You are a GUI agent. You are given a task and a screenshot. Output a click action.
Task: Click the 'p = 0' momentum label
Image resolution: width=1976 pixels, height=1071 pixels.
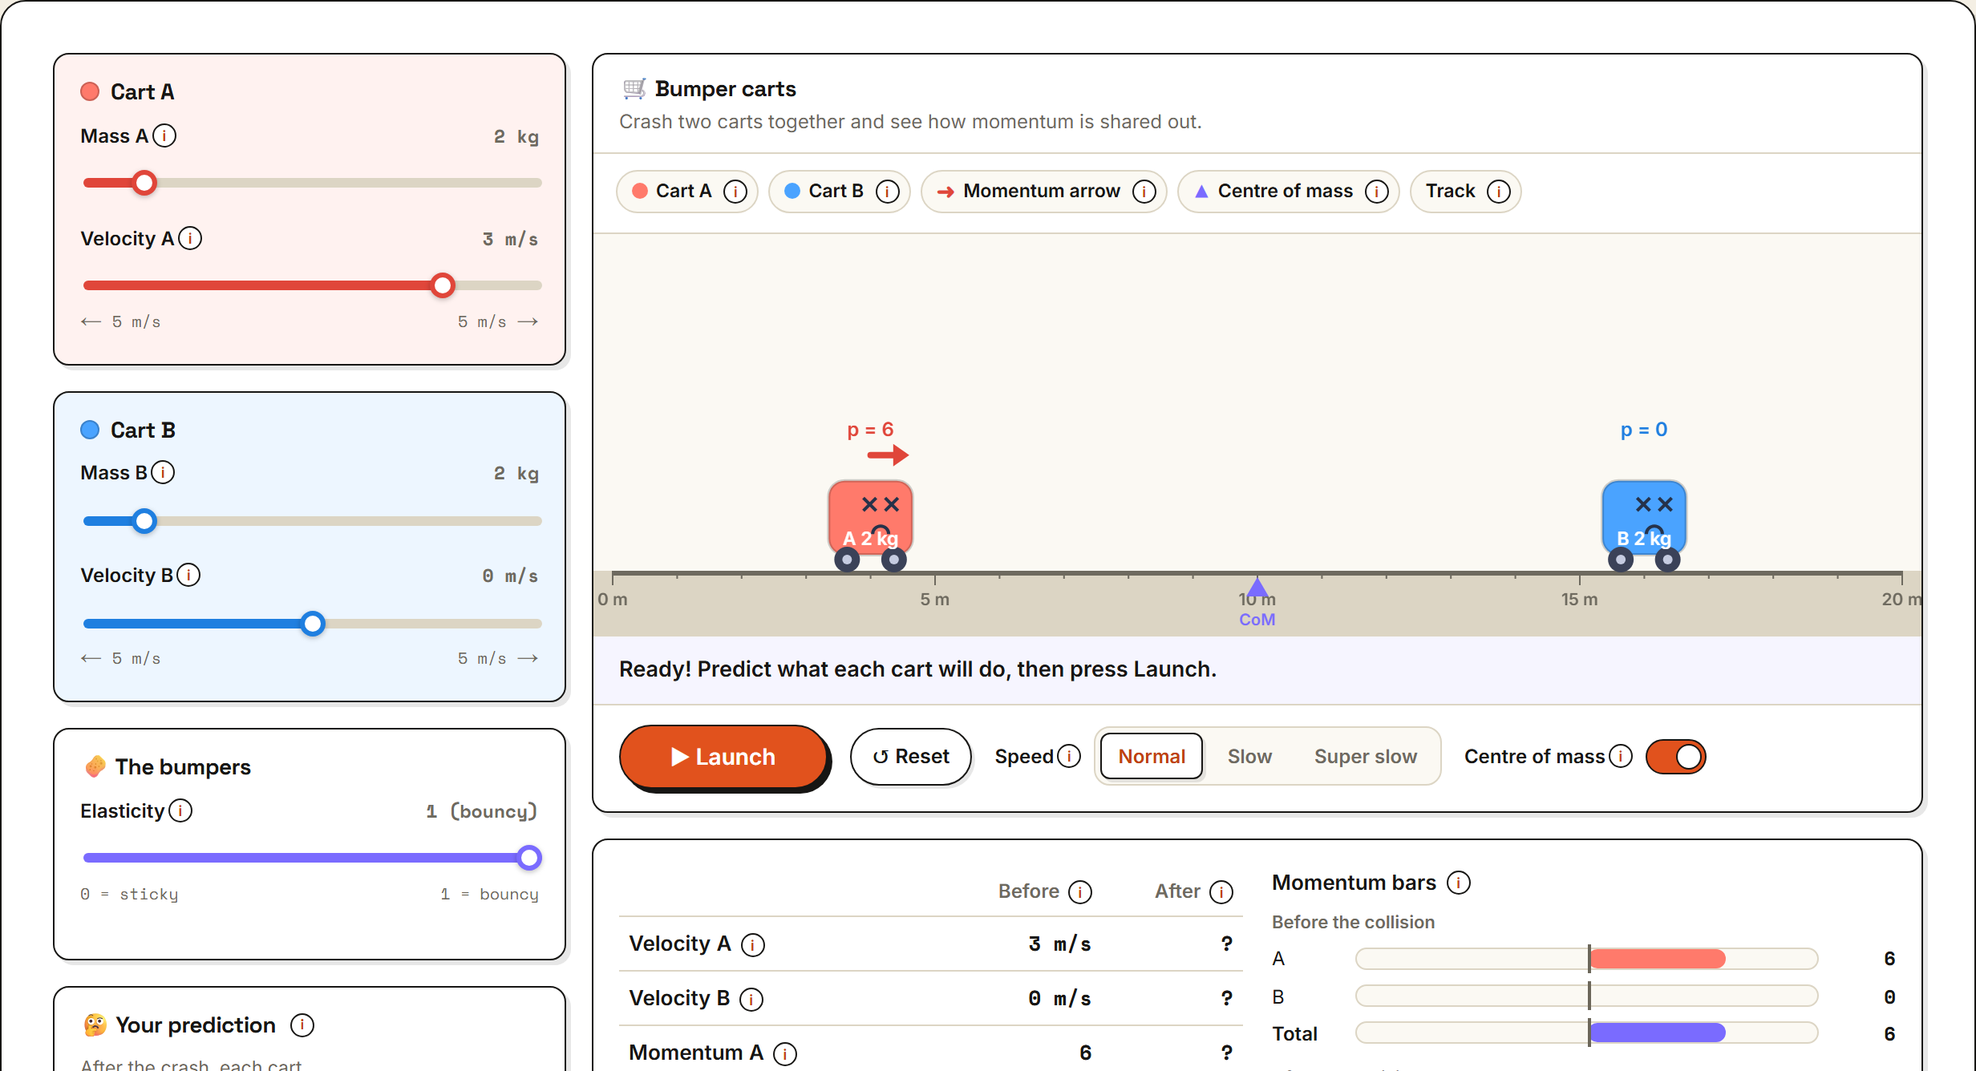click(x=1644, y=430)
